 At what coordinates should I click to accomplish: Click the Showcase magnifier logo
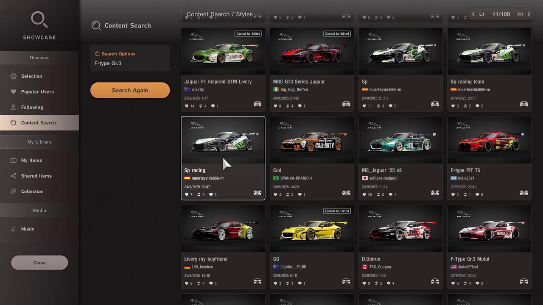click(39, 20)
